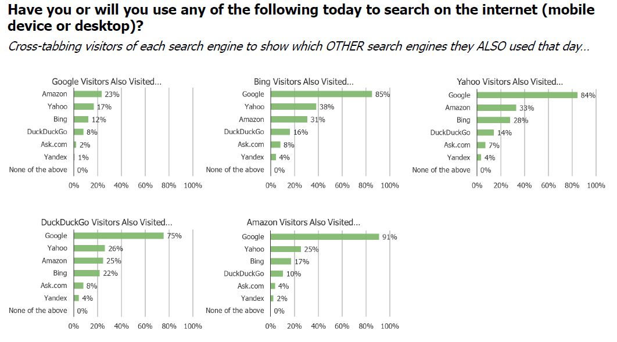Click the Bing 17% bar in Amazon chart

click(x=281, y=261)
